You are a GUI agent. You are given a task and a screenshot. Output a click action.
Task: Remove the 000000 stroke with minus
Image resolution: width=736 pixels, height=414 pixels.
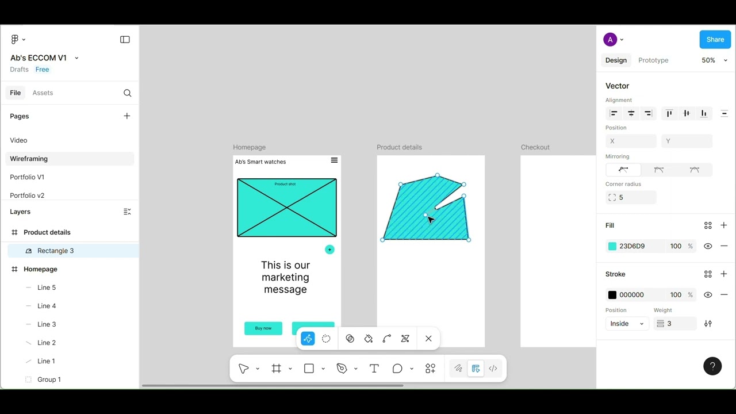tap(724, 295)
